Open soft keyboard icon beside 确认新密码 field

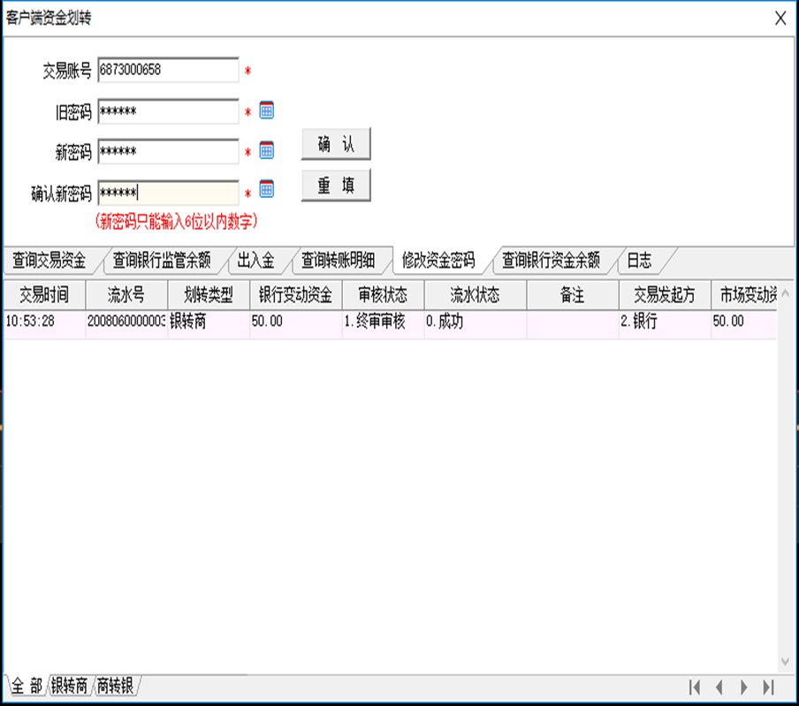(267, 189)
